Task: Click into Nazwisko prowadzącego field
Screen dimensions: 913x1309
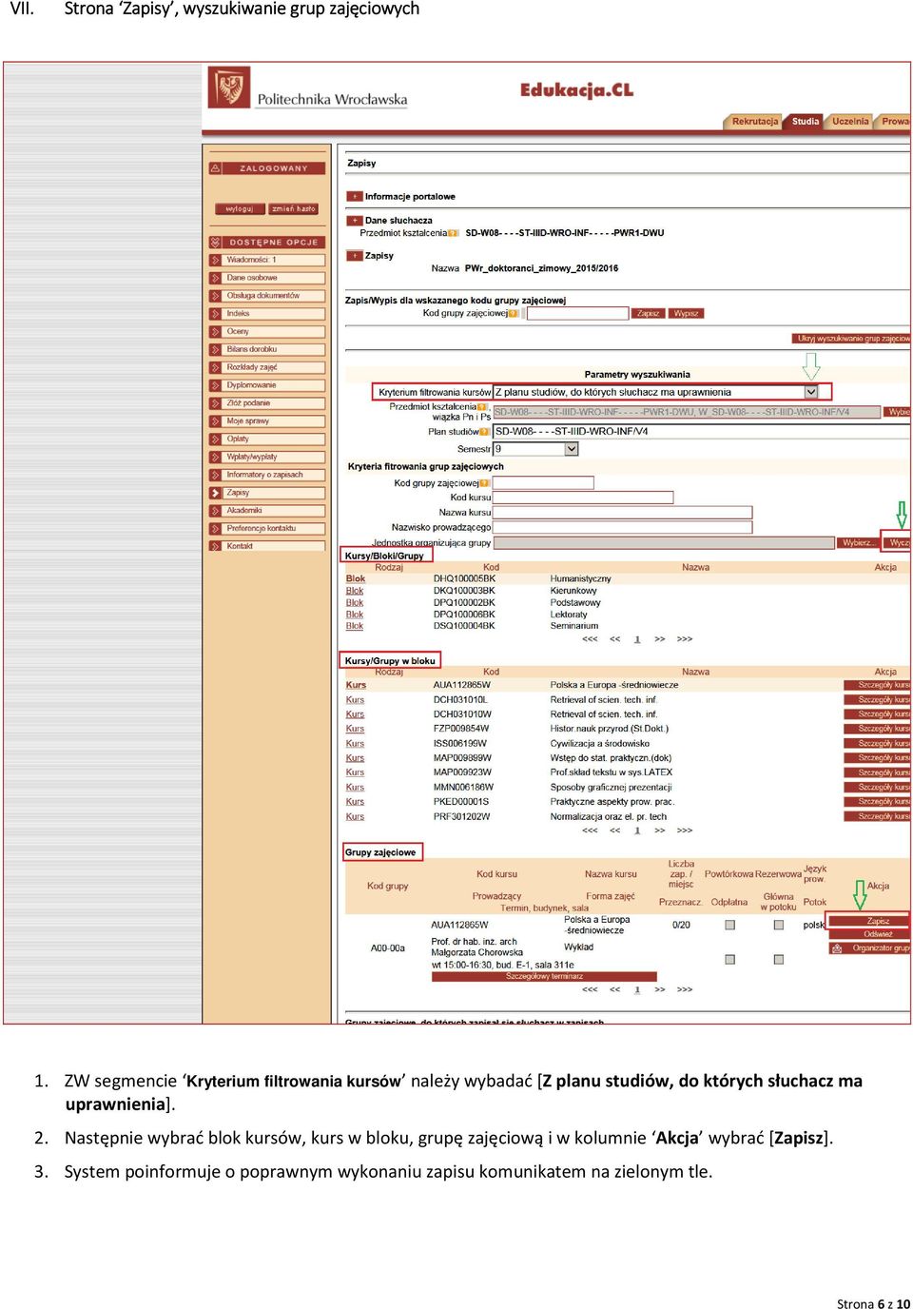Action: tap(622, 527)
